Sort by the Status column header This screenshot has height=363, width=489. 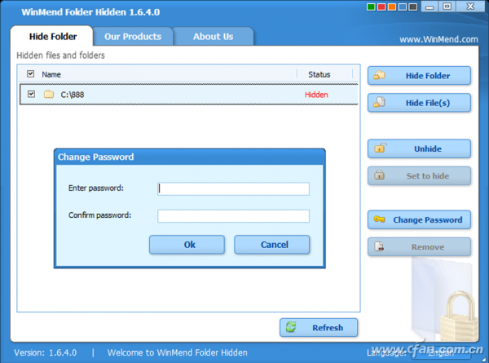319,74
